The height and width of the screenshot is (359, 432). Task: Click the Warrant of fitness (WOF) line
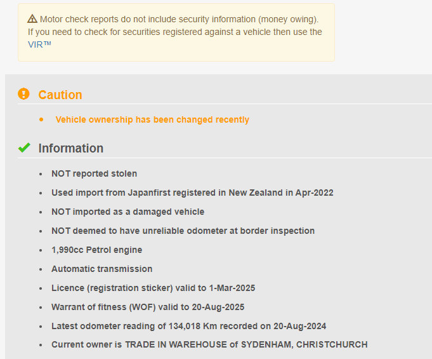[x=148, y=307]
